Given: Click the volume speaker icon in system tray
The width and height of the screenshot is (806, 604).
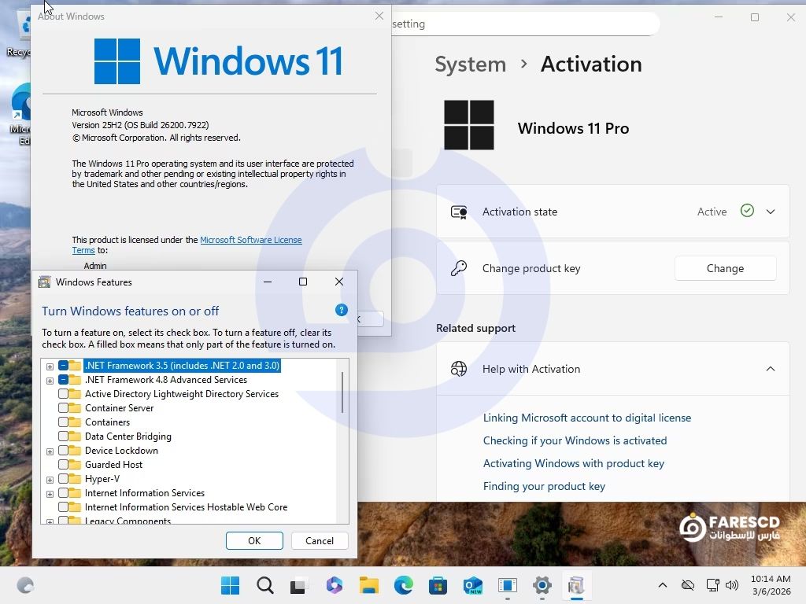Looking at the screenshot, I should [x=732, y=585].
